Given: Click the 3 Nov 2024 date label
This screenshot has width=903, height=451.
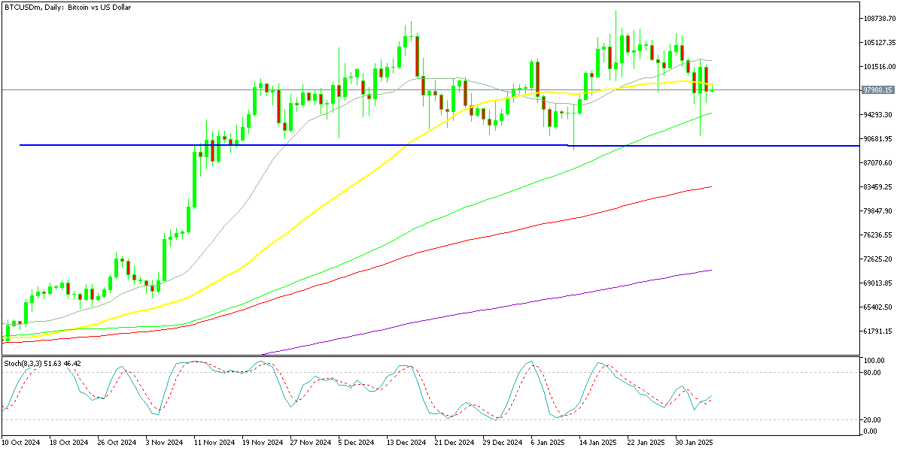Looking at the screenshot, I should pos(165,443).
